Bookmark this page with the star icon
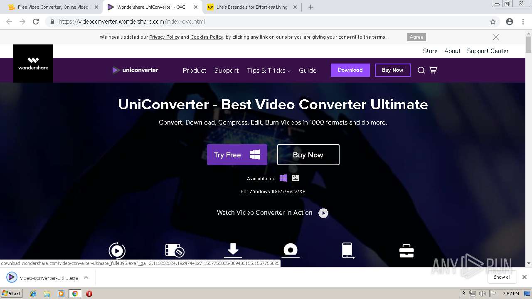532x299 pixels. click(x=493, y=22)
